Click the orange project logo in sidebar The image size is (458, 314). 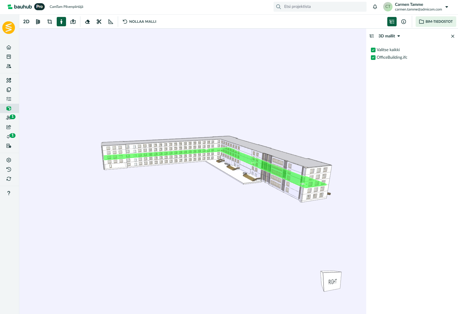coord(8,28)
